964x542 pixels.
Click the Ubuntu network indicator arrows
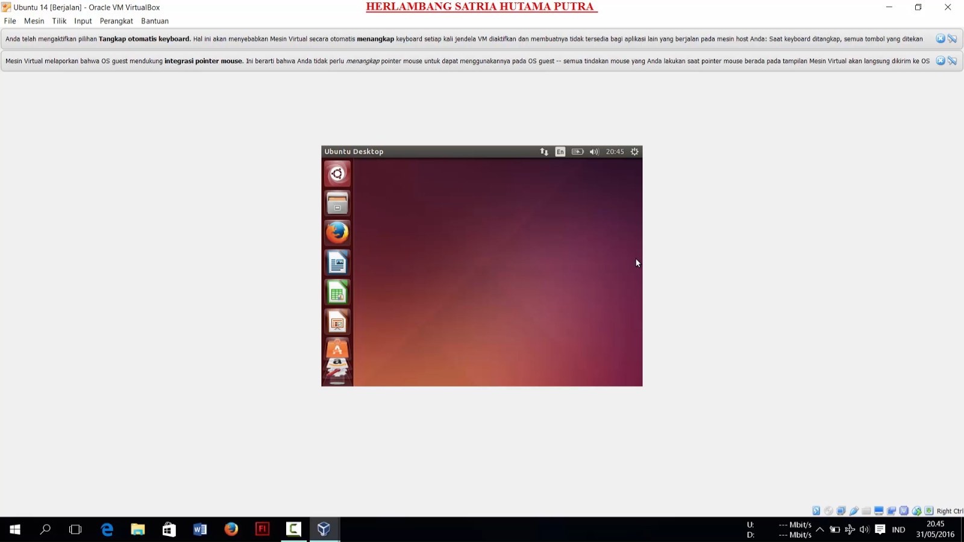544,152
